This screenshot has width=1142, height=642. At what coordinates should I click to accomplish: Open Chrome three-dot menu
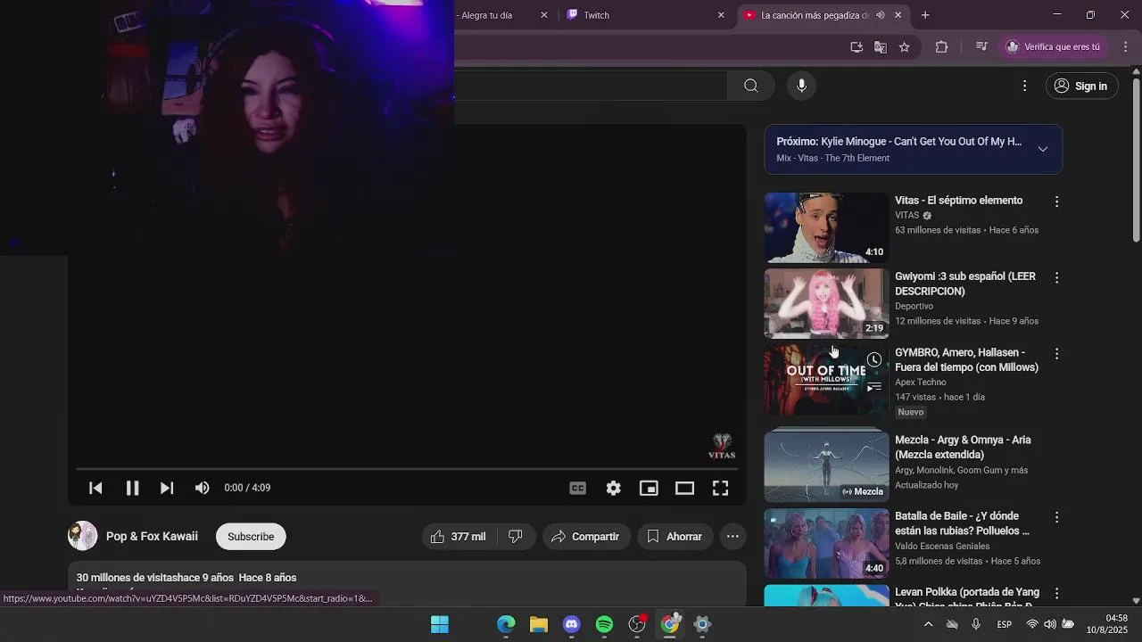point(1125,46)
